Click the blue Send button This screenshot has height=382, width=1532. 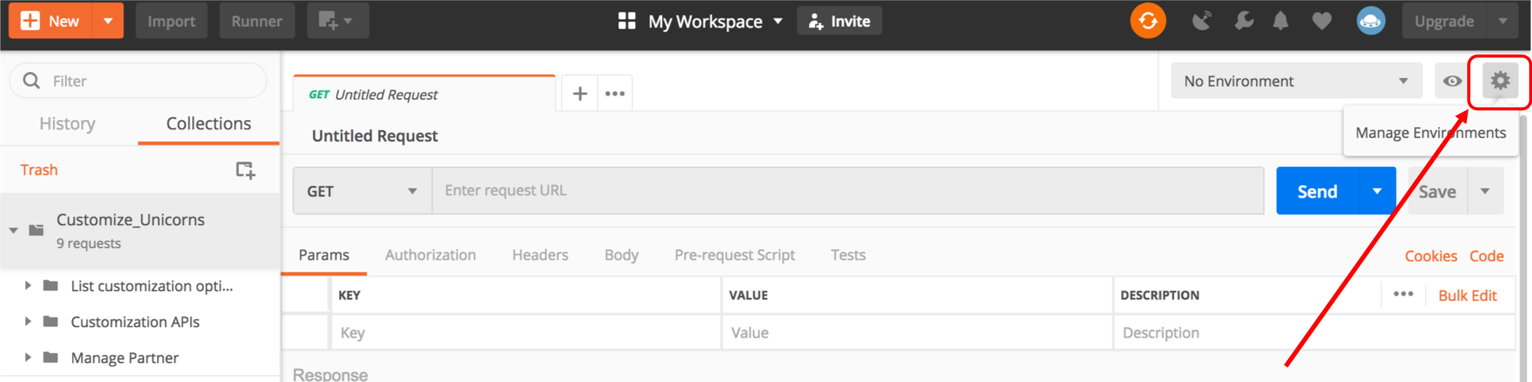coord(1317,191)
